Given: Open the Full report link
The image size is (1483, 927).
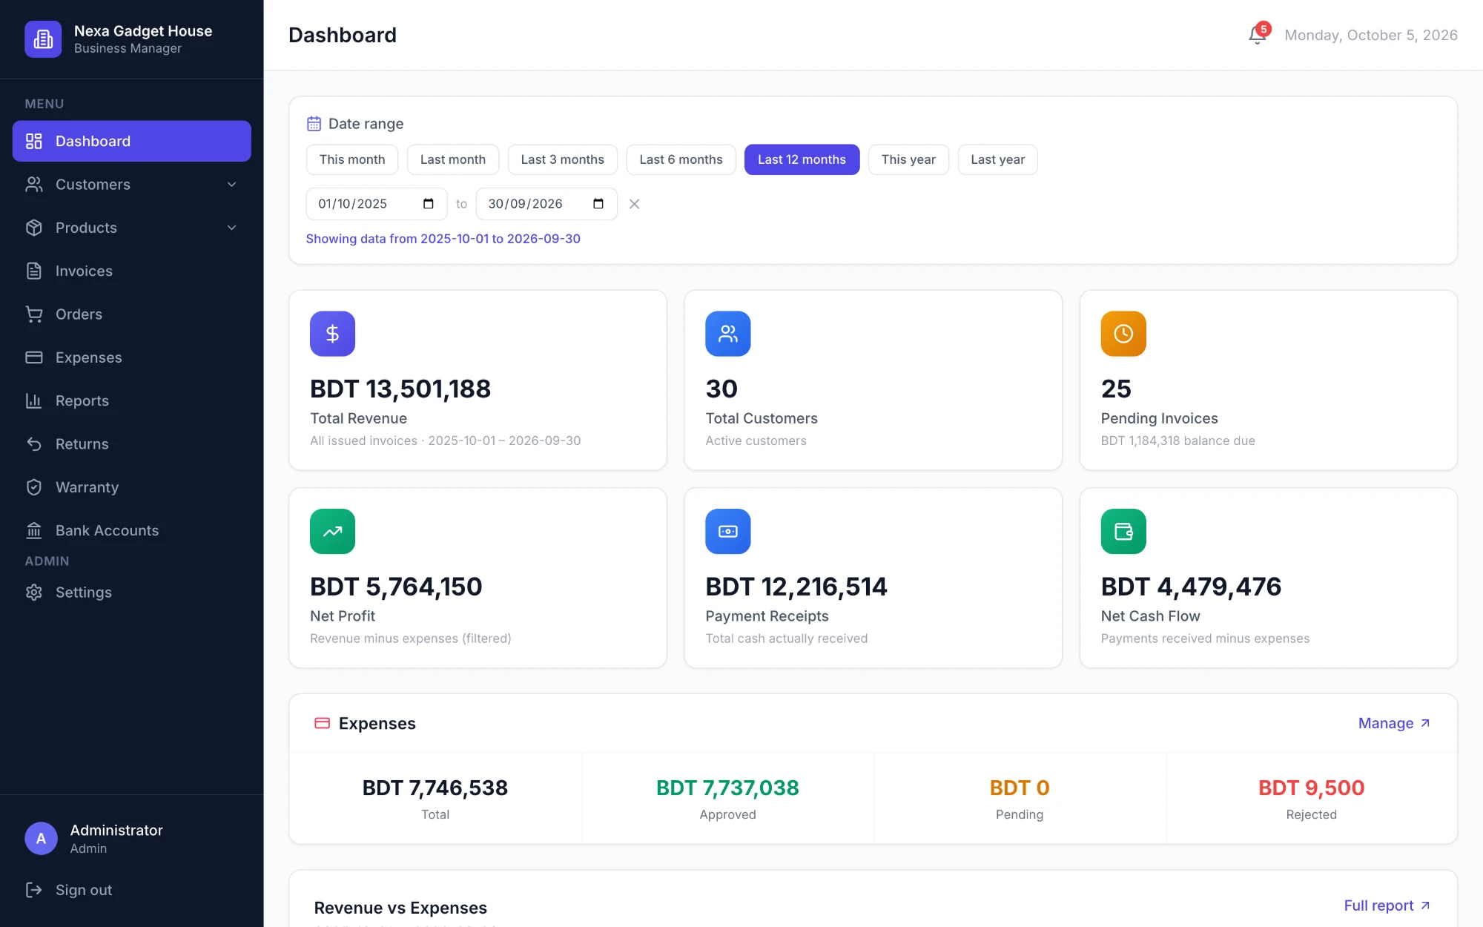Looking at the screenshot, I should (1387, 905).
